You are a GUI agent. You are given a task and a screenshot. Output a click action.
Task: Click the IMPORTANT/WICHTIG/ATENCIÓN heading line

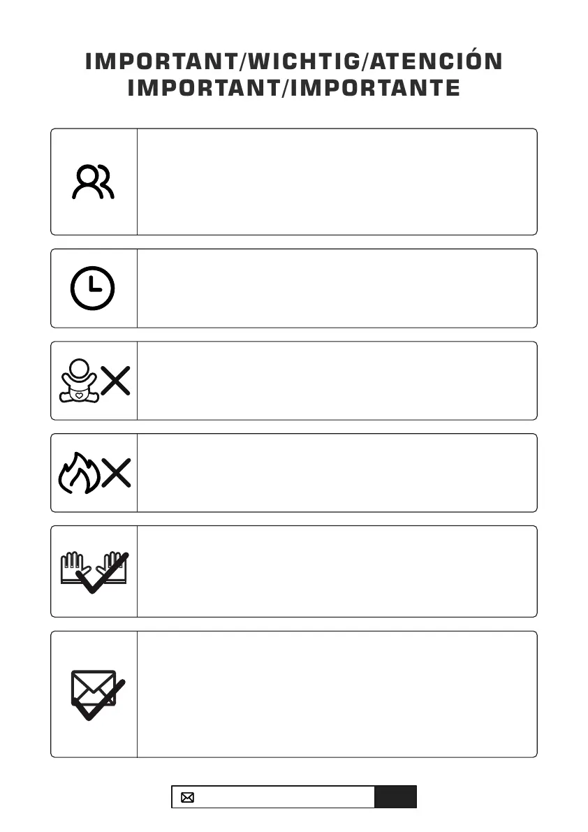294,61
